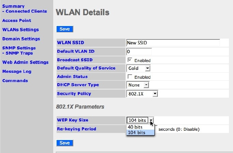Go to SNMP Traps page
The height and width of the screenshot is (153, 233).
pos(19,53)
